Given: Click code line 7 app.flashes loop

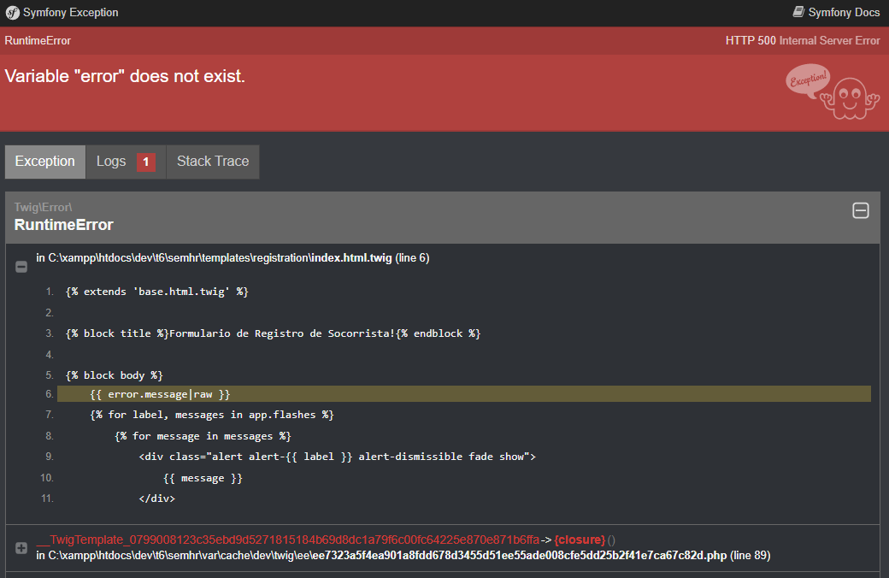Looking at the screenshot, I should [x=211, y=416].
